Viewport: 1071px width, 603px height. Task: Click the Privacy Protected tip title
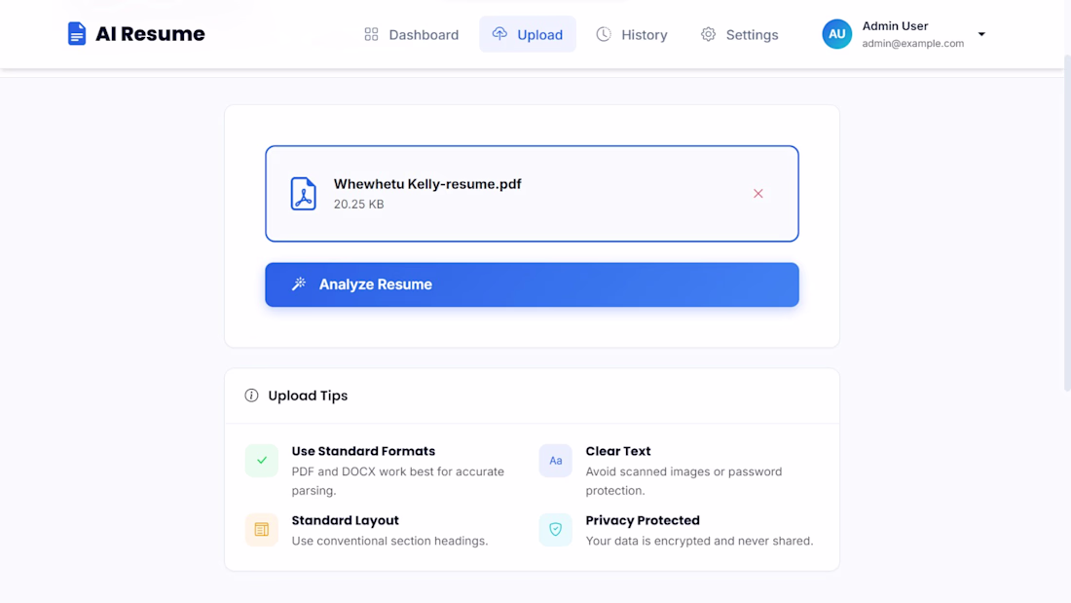[x=643, y=520]
